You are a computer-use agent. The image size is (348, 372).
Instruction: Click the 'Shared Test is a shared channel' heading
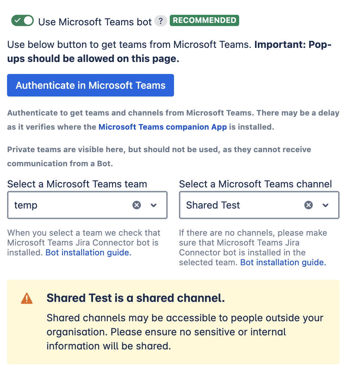click(136, 298)
